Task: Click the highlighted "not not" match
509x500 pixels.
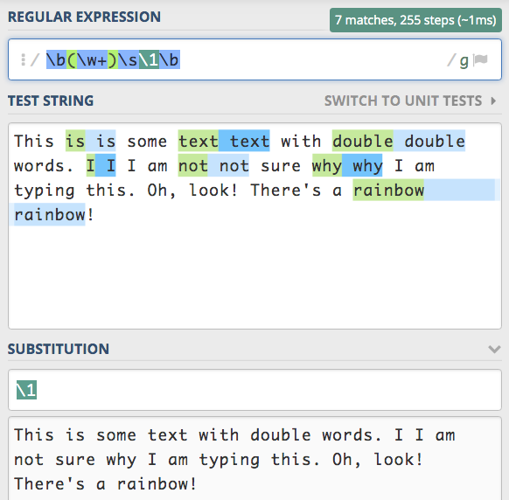Action: pos(213,165)
